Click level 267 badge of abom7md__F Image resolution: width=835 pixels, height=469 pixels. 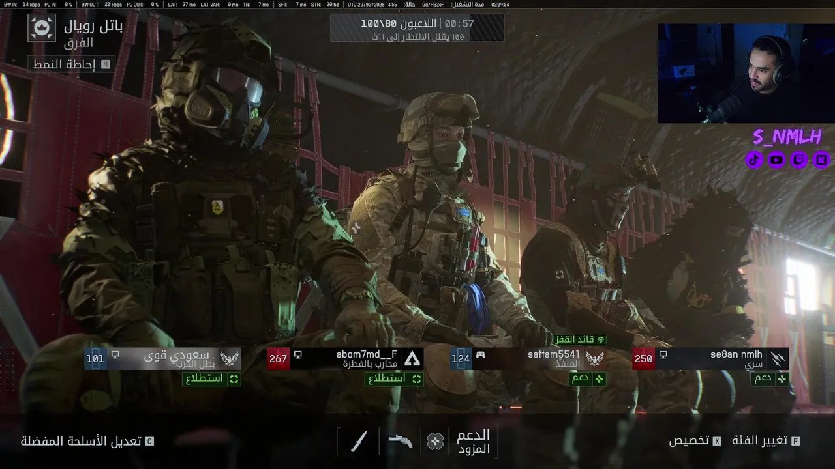click(278, 358)
